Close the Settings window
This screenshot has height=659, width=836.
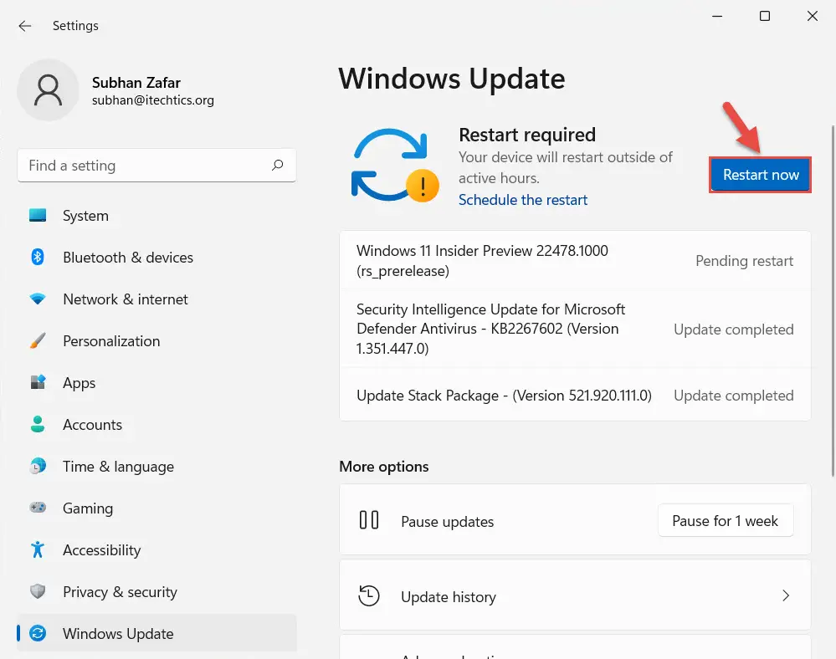(x=812, y=16)
